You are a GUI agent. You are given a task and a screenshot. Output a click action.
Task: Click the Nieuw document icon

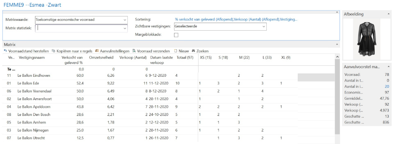[176, 51]
